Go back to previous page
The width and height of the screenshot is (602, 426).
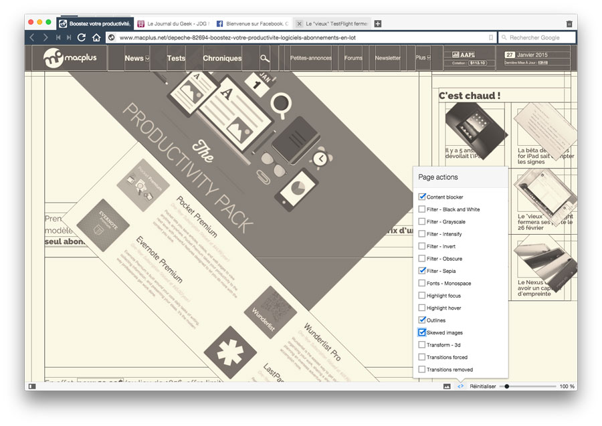[x=32, y=37]
